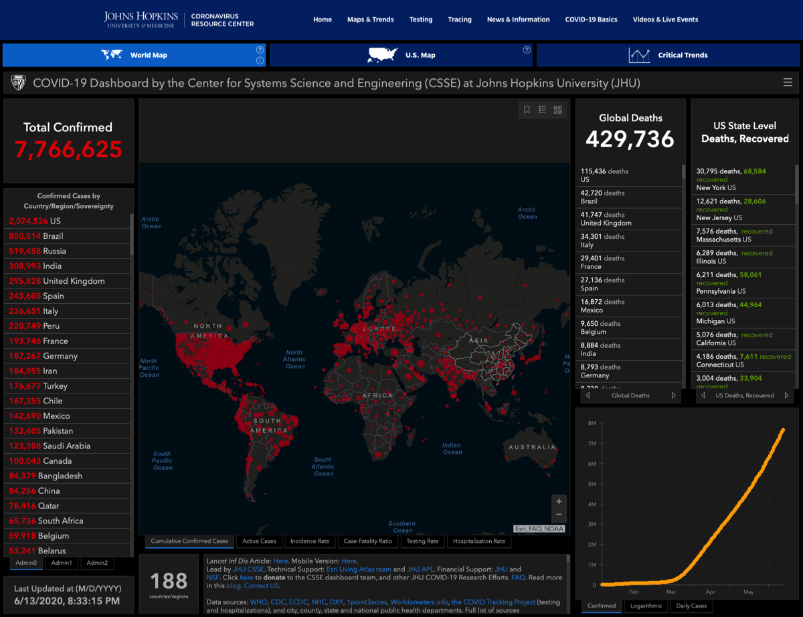The width and height of the screenshot is (803, 617).
Task: Open the Tracing menu
Action: tap(460, 19)
